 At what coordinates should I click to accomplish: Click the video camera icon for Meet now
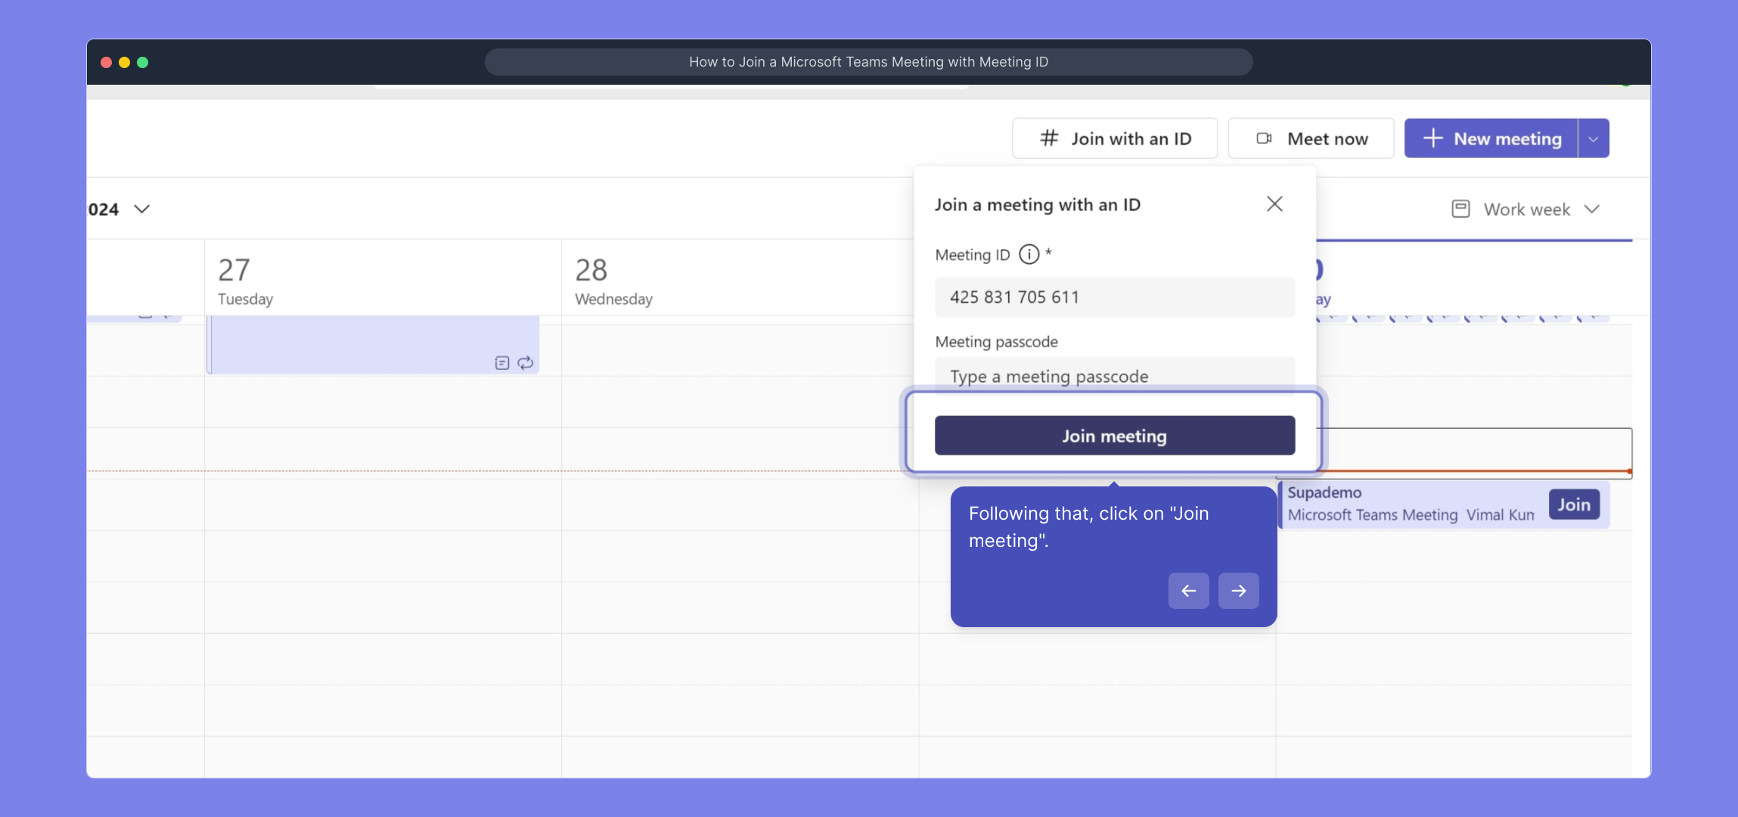click(x=1264, y=138)
